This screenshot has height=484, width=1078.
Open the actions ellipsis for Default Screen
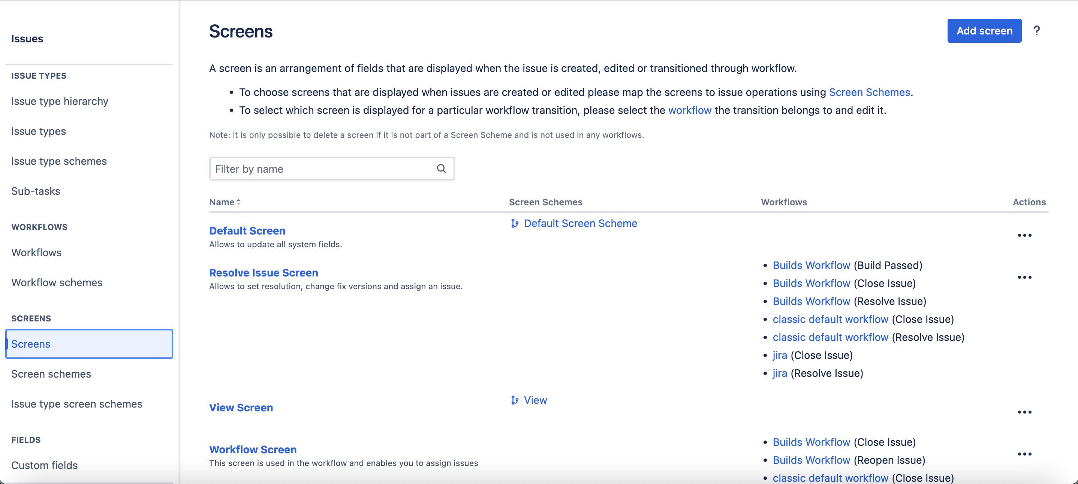coord(1024,235)
